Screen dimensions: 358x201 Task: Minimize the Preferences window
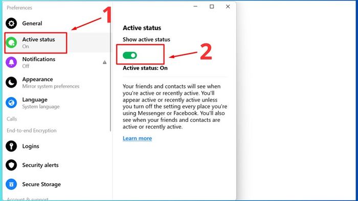point(195,7)
